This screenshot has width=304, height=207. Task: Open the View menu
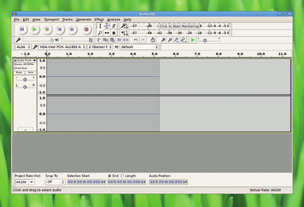coord(36,19)
